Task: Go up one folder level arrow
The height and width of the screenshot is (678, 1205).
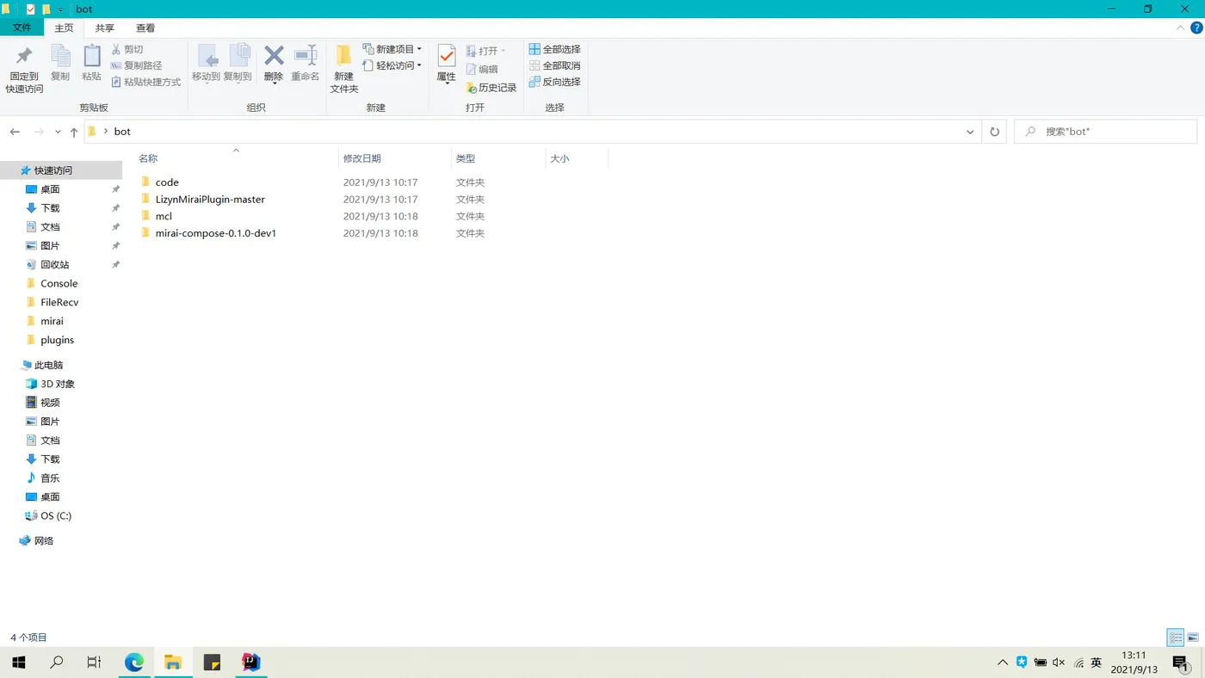Action: coord(74,132)
